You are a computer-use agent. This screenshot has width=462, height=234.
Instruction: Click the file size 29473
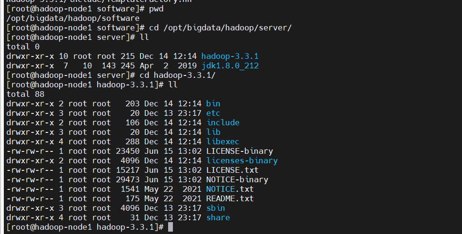(x=128, y=180)
